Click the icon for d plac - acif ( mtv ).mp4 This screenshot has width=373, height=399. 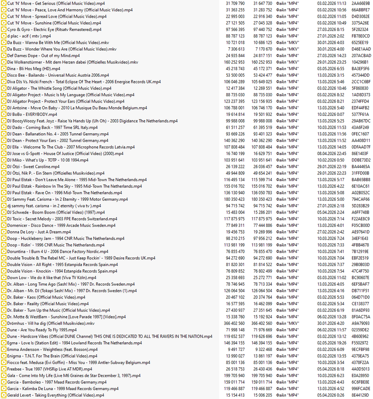coord(4,36)
